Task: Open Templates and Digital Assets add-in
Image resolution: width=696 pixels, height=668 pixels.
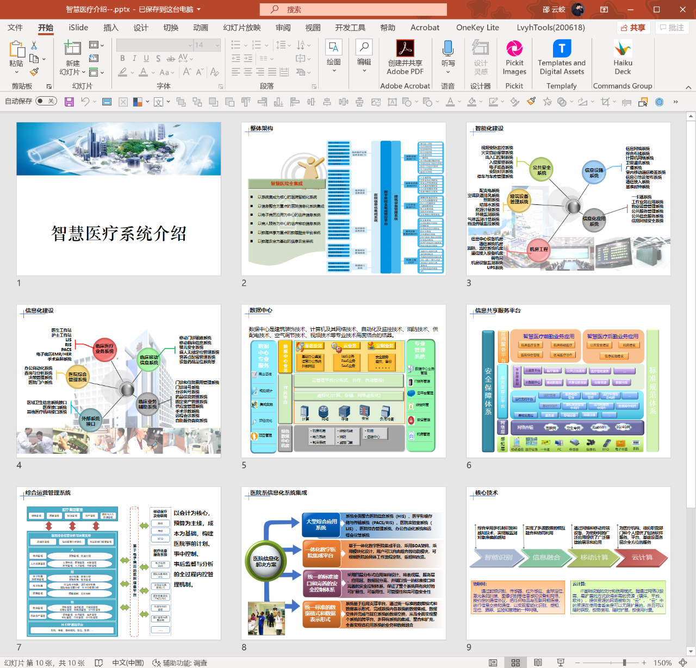Action: [562, 58]
